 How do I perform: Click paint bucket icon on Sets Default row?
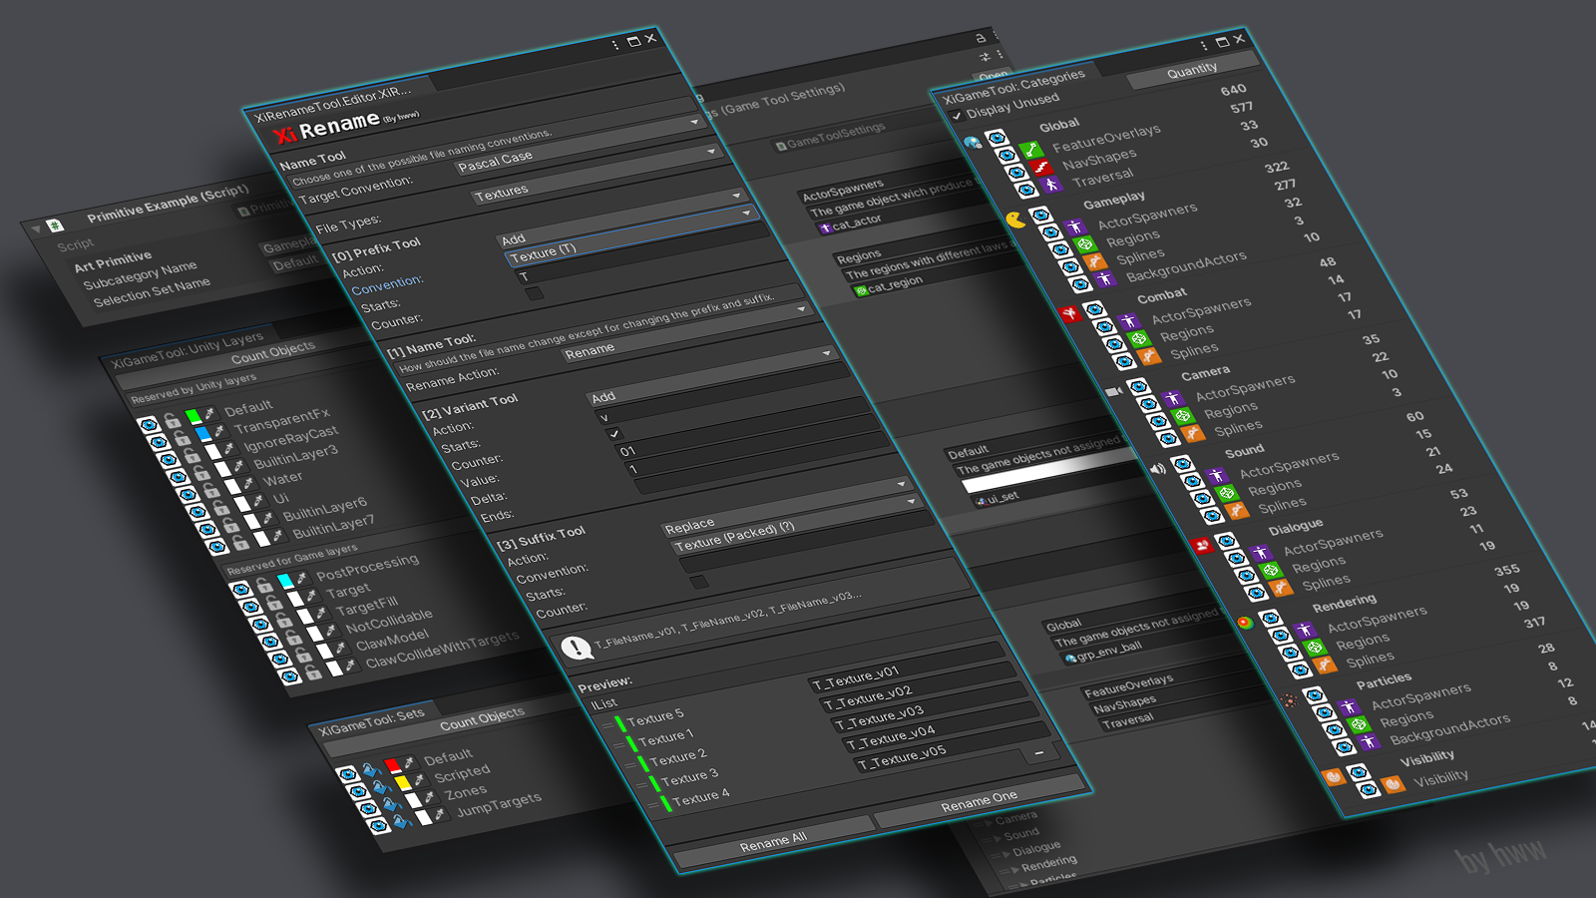pos(370,769)
